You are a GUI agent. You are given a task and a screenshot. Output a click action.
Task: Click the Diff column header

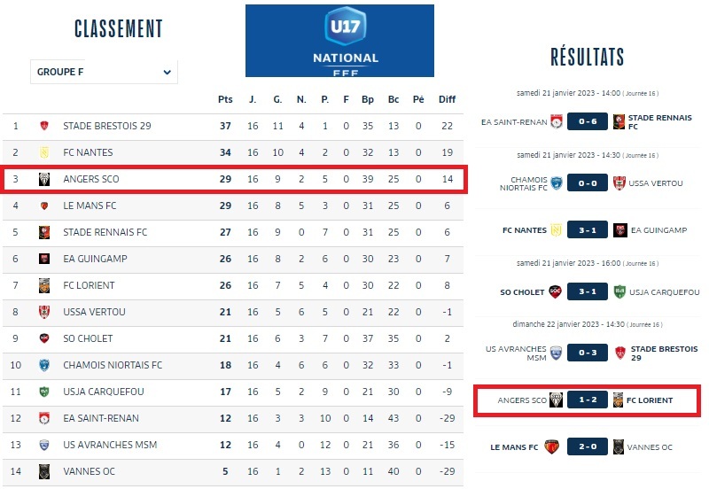tap(447, 99)
